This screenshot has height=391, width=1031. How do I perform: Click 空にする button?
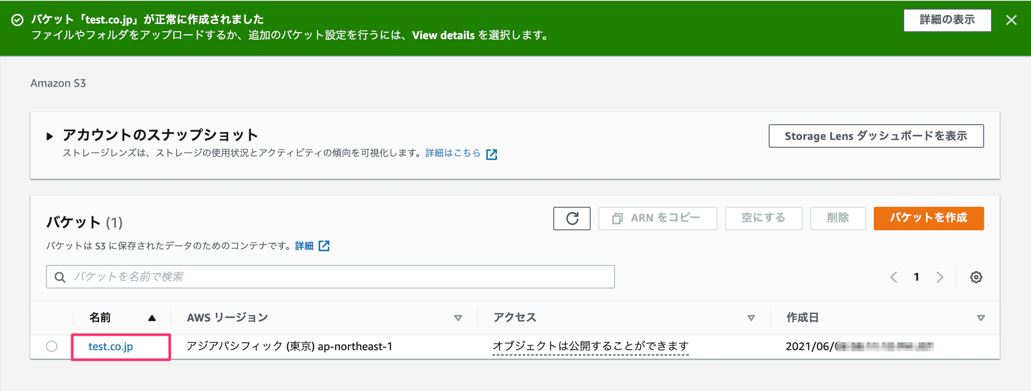point(763,218)
